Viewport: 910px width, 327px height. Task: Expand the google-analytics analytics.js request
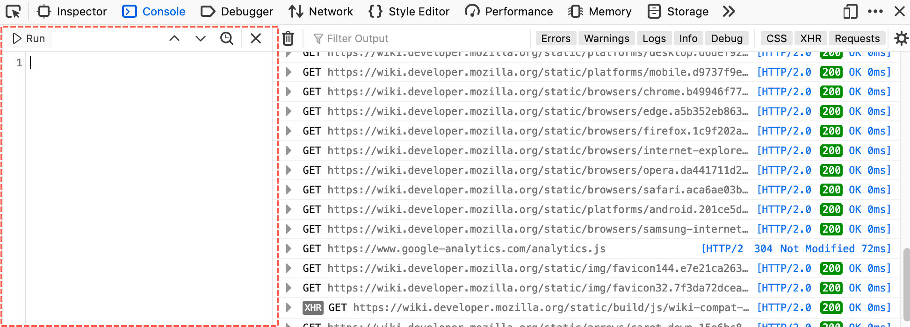click(x=289, y=249)
